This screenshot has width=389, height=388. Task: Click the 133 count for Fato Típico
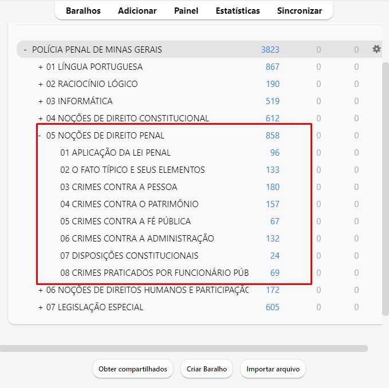(273, 170)
